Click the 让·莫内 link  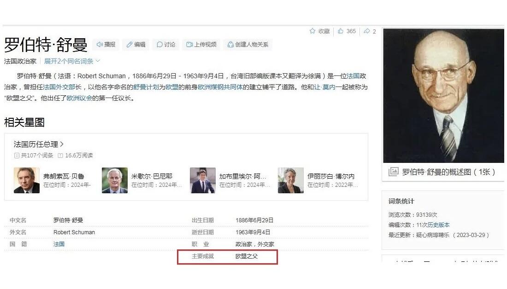(325, 87)
